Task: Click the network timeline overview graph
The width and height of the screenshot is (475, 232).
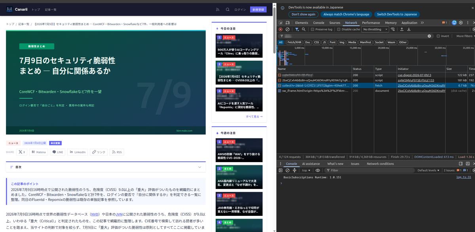Action: (376, 55)
